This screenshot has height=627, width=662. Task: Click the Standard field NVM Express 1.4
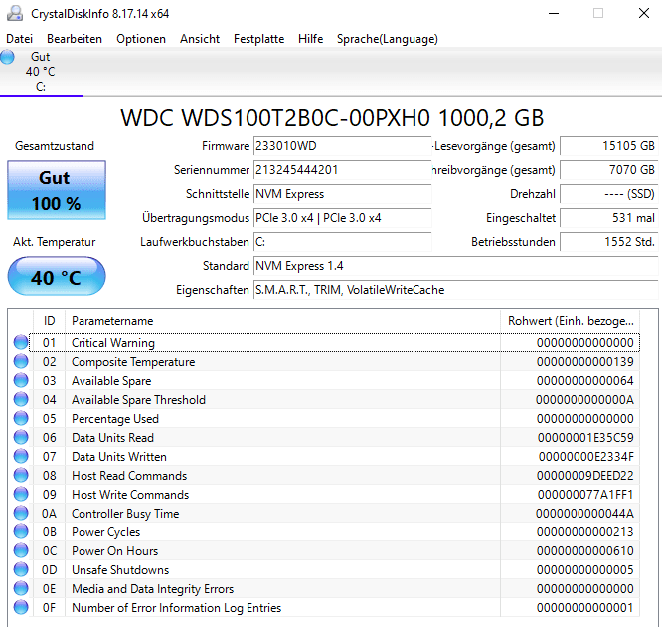tap(455, 266)
